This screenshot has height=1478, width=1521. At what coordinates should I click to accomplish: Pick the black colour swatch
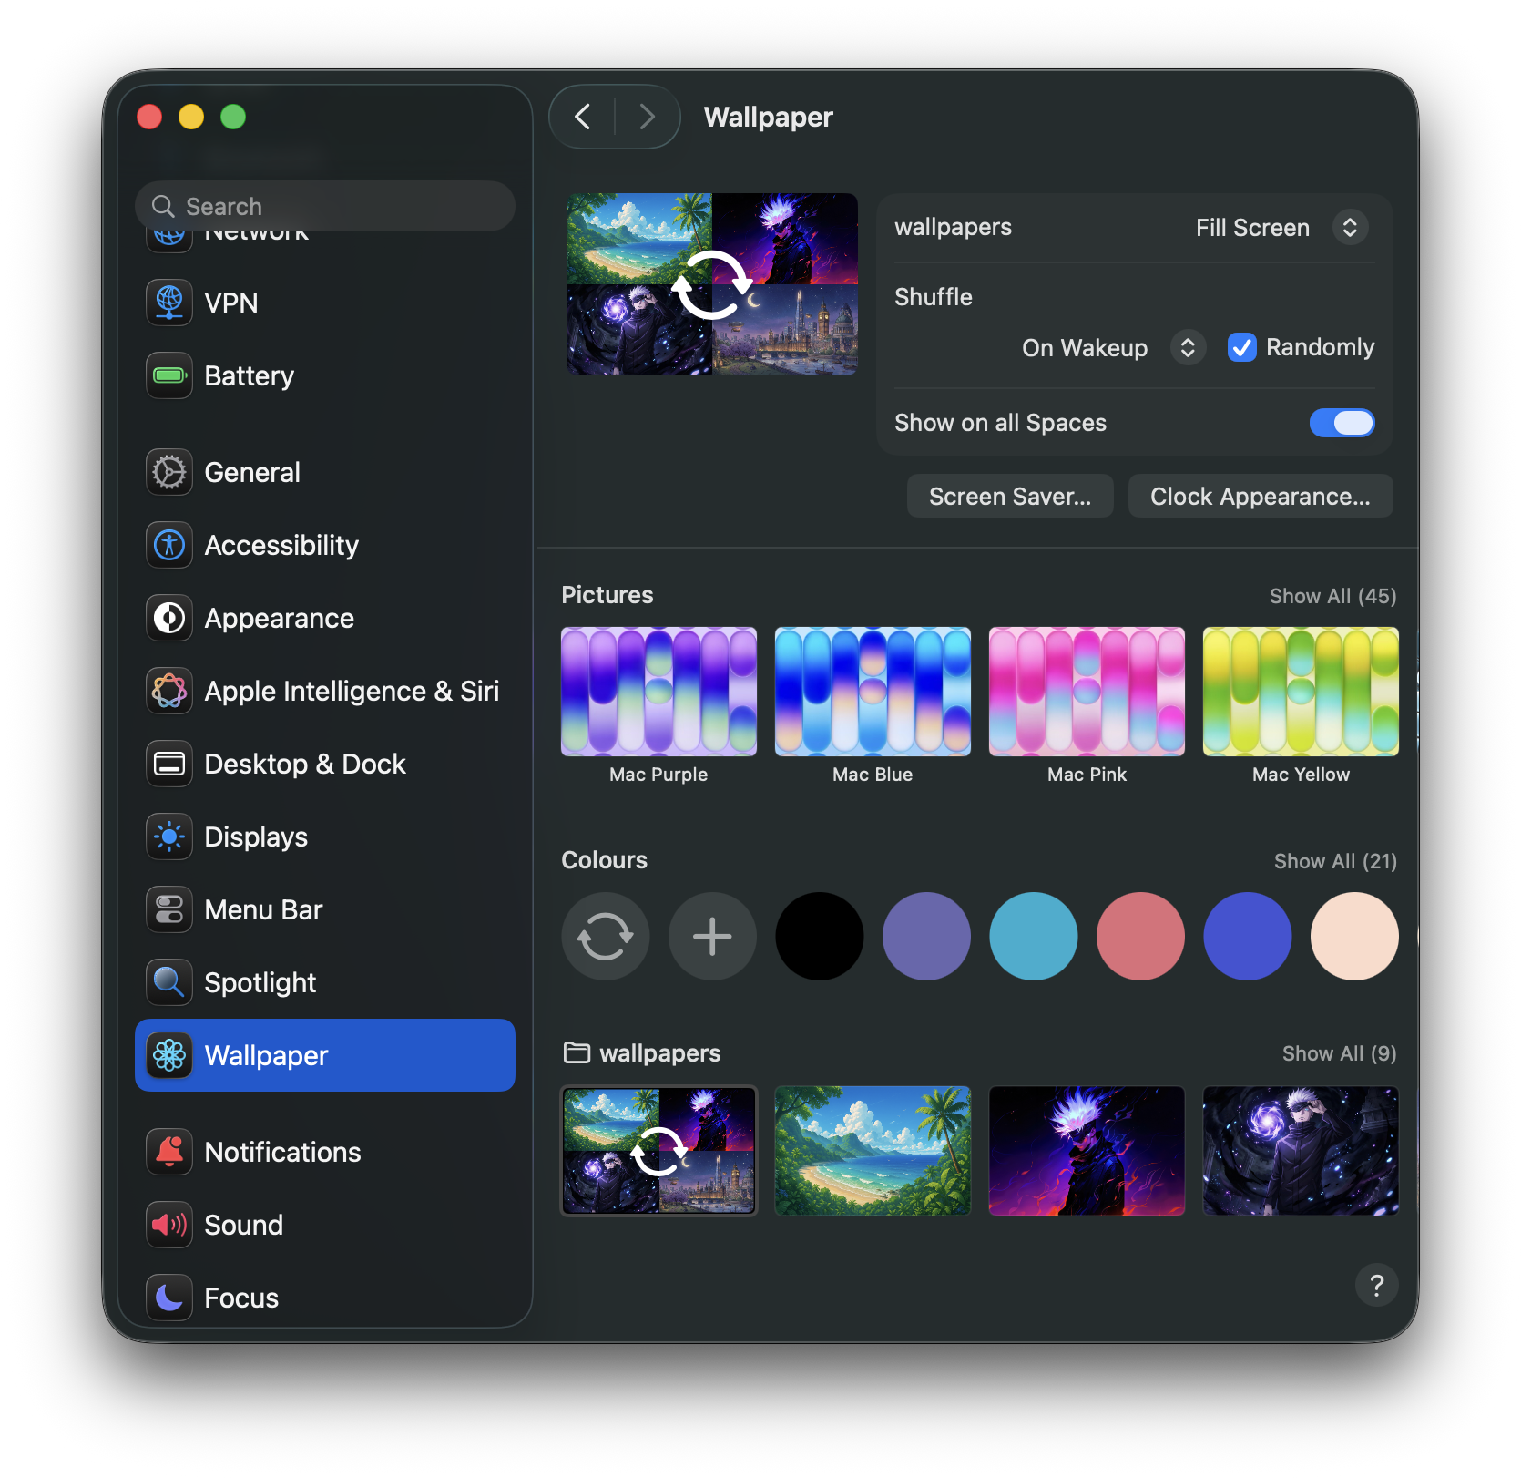[820, 936]
